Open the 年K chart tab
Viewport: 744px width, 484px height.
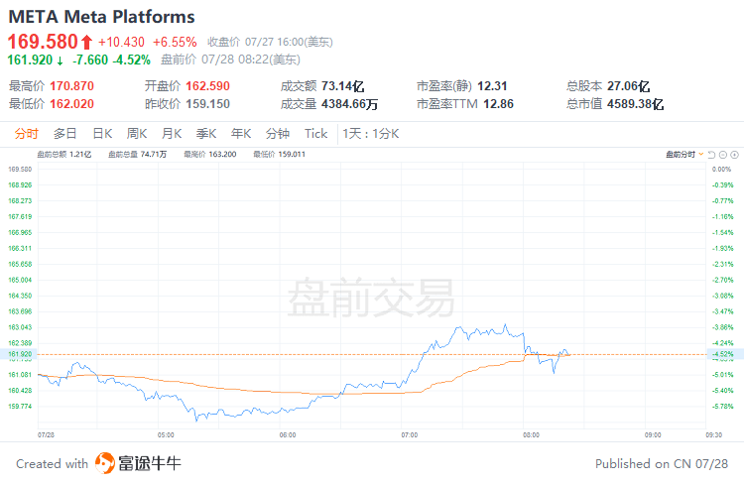241,134
